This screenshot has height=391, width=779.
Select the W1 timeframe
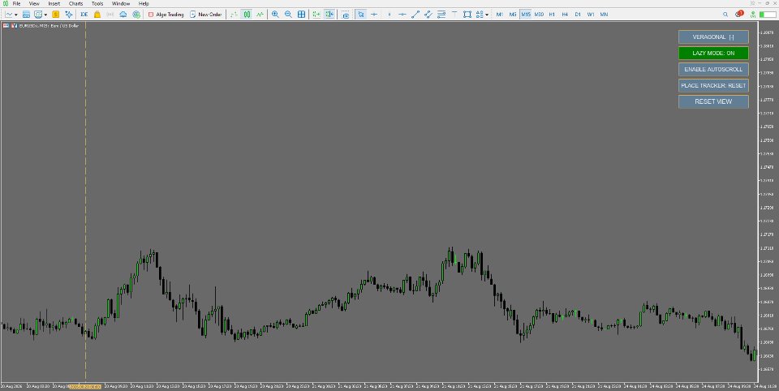[x=591, y=15]
